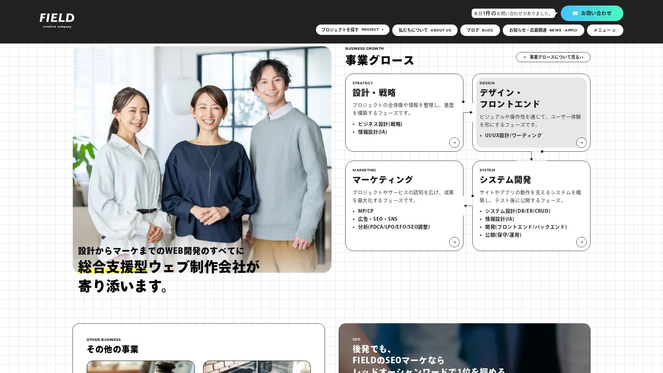The width and height of the screenshot is (663, 373).
Task: Open the arrow icon in the 設計・戦略 card
Action: [454, 142]
